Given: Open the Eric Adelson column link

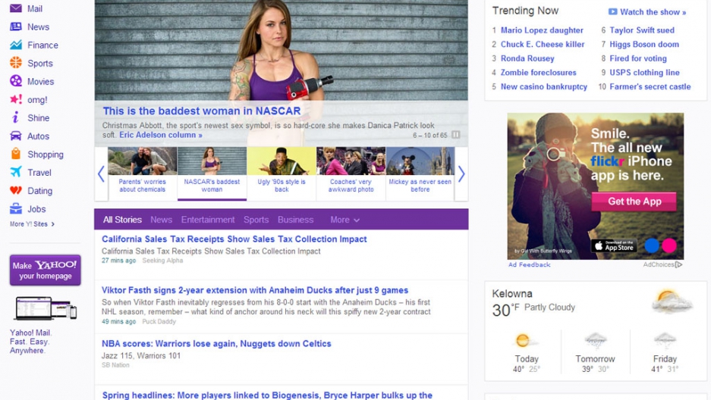Looking at the screenshot, I should (x=161, y=135).
